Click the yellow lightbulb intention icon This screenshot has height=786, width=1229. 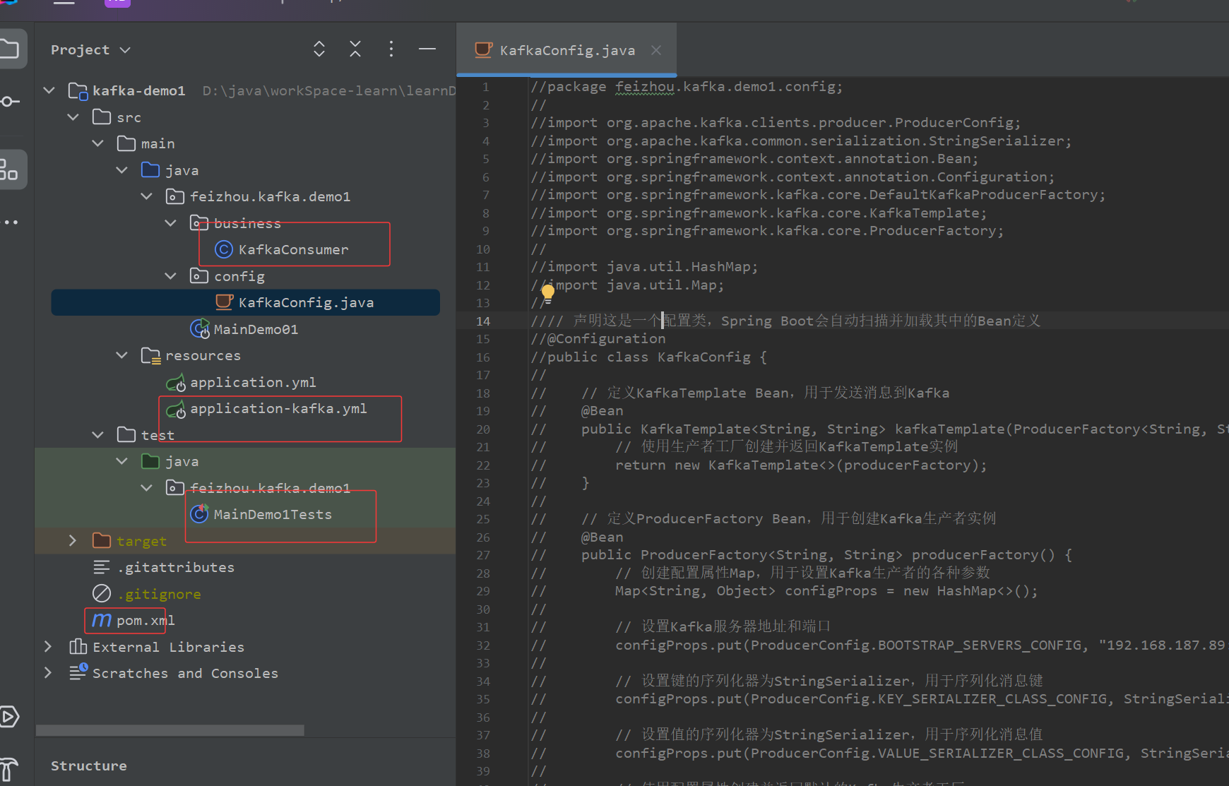[548, 292]
